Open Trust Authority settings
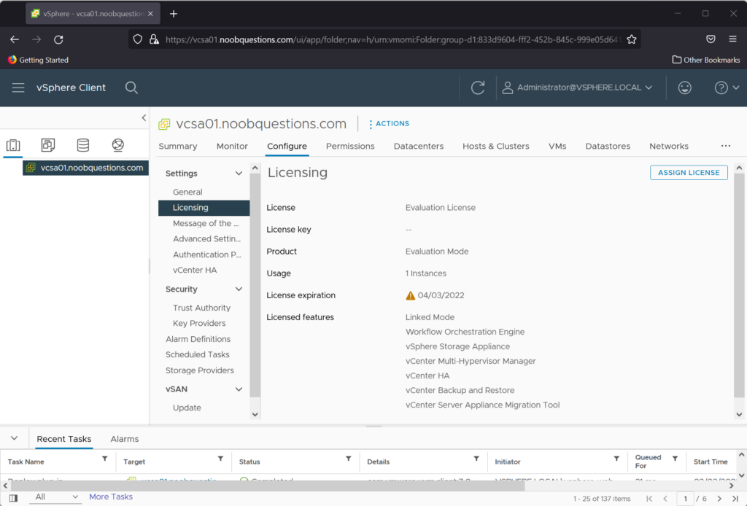 (x=201, y=308)
